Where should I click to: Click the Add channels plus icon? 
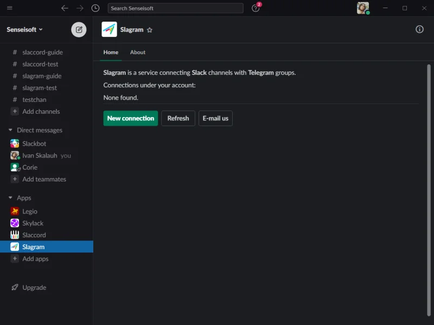click(15, 112)
